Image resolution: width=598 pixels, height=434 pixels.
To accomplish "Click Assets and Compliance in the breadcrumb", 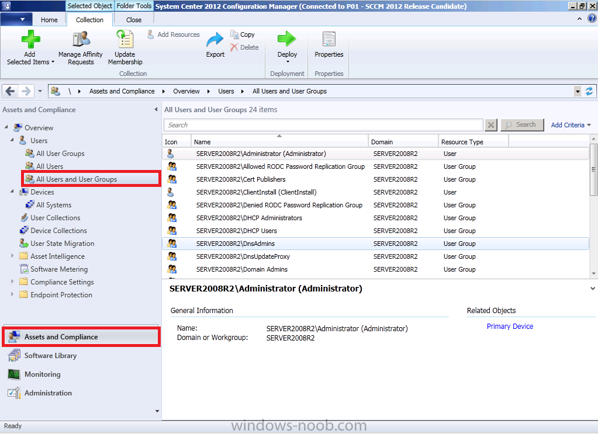I will pos(122,91).
